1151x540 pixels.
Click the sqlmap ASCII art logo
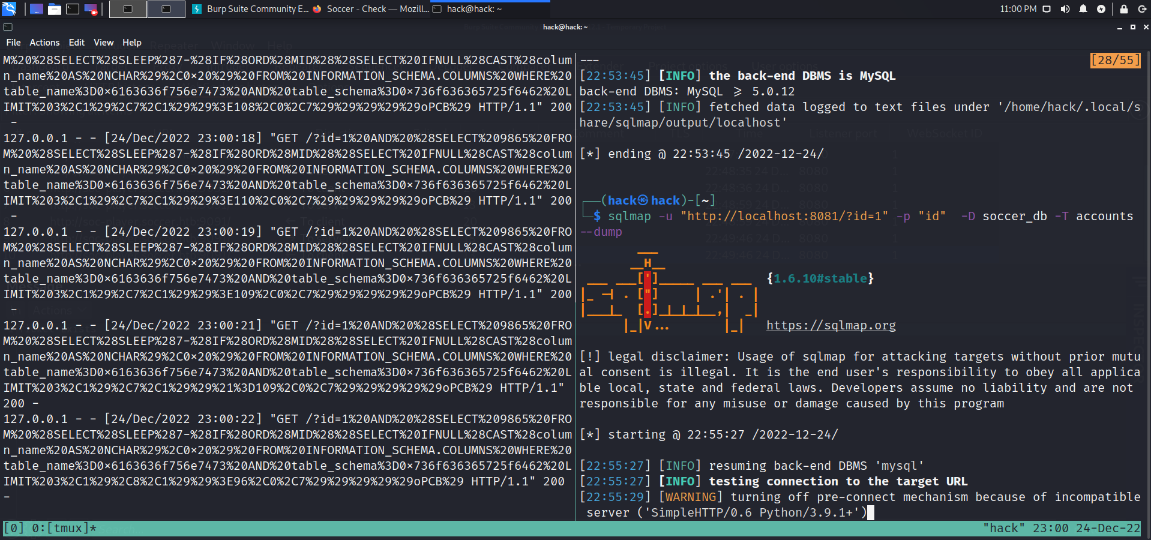tap(670, 292)
